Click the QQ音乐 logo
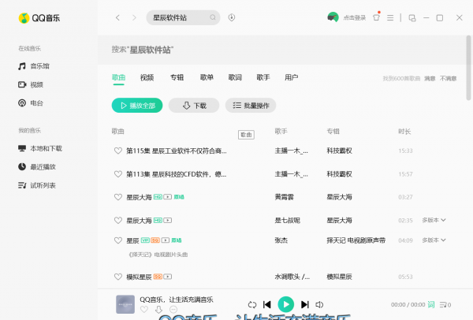 pyautogui.click(x=39, y=18)
